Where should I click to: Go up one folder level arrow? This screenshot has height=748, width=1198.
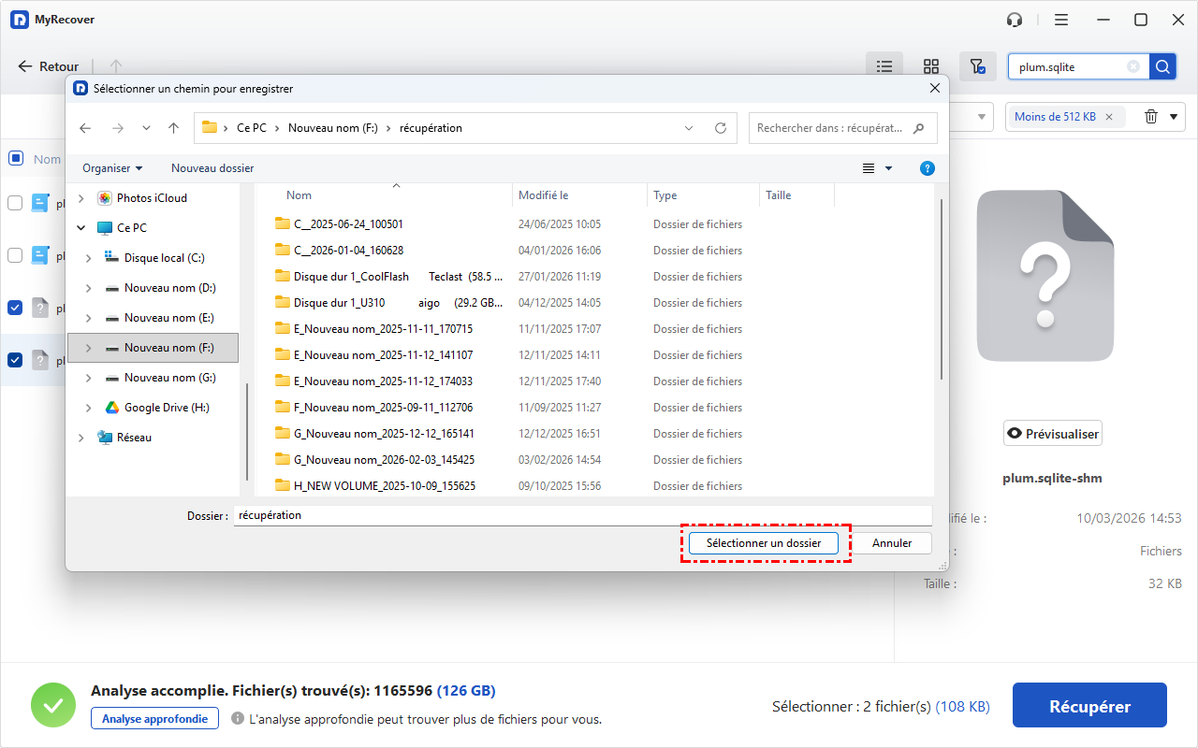click(173, 128)
